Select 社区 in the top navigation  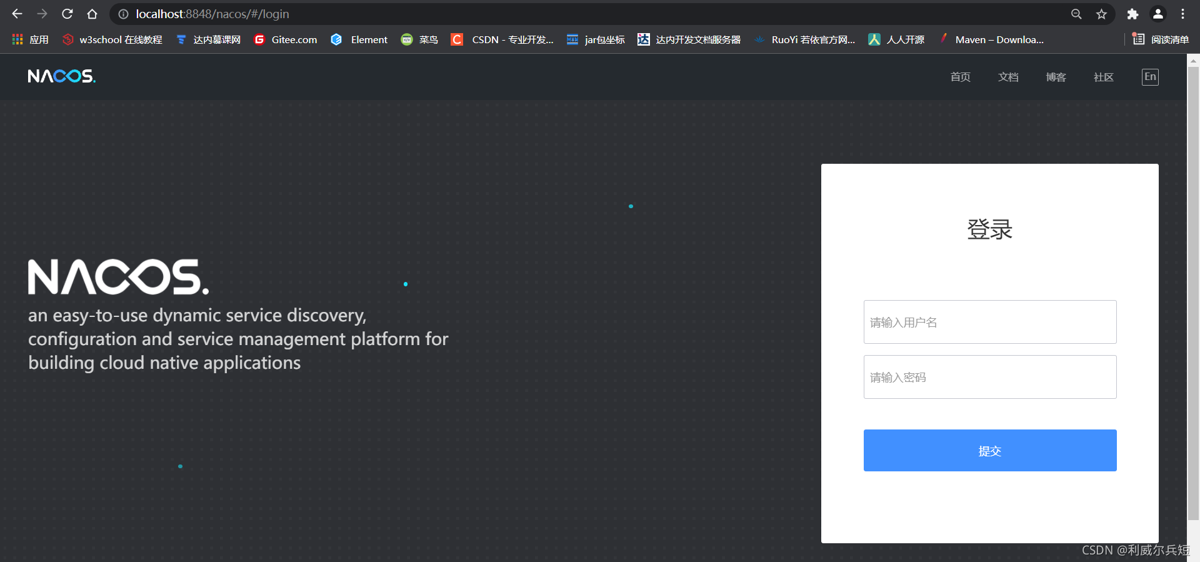tap(1104, 77)
